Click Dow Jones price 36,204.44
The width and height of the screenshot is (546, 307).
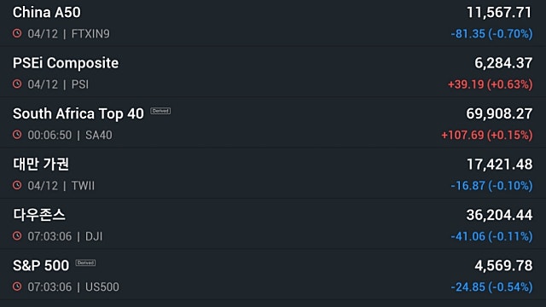[499, 215]
